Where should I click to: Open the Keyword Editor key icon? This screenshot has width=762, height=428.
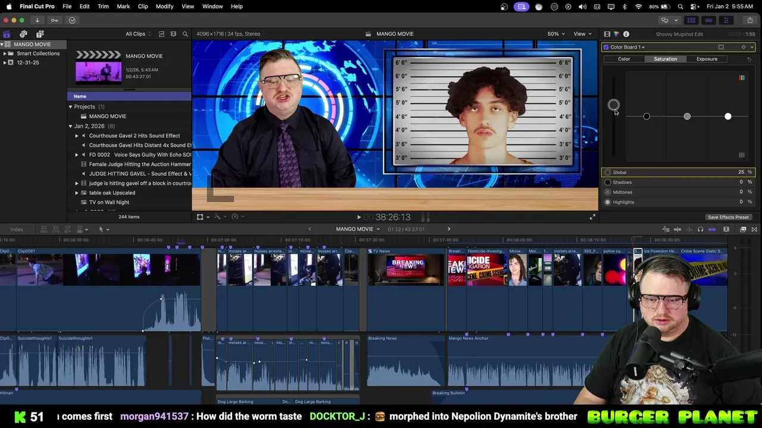pyautogui.click(x=54, y=20)
